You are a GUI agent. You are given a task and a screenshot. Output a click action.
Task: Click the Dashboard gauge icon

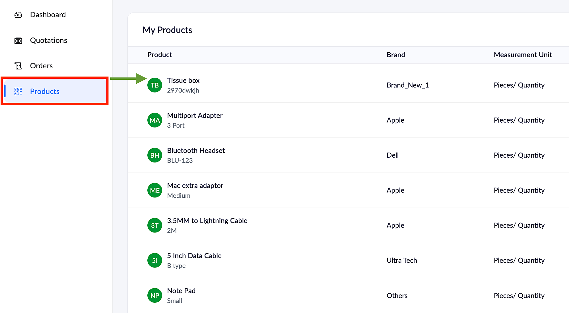coord(18,15)
